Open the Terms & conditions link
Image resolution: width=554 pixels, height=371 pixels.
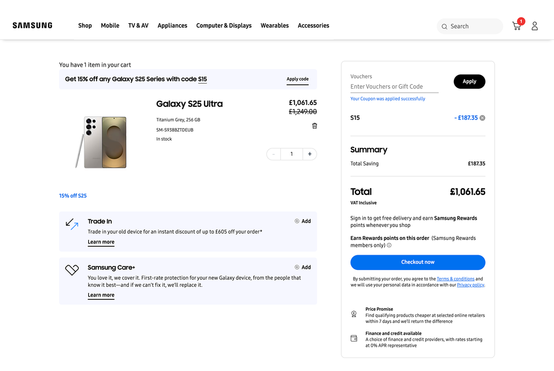pos(455,279)
